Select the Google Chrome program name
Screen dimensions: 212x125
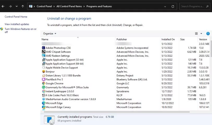54,83
